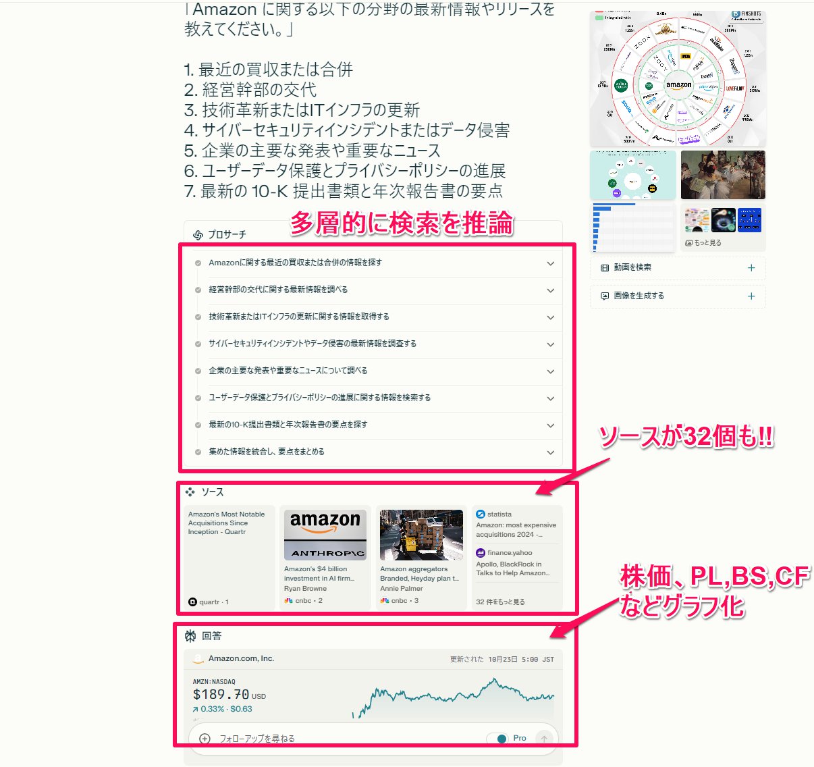Click the Answer section icon

coord(190,636)
